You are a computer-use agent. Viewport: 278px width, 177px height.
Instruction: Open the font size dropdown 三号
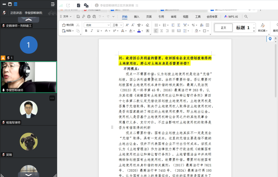pos(117,25)
